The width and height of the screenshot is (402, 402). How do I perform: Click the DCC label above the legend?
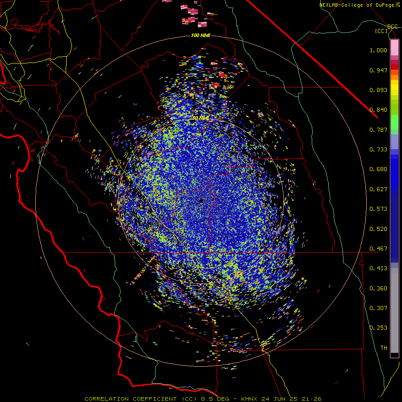click(393, 27)
